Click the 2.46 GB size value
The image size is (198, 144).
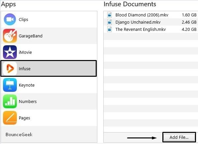click(189, 22)
